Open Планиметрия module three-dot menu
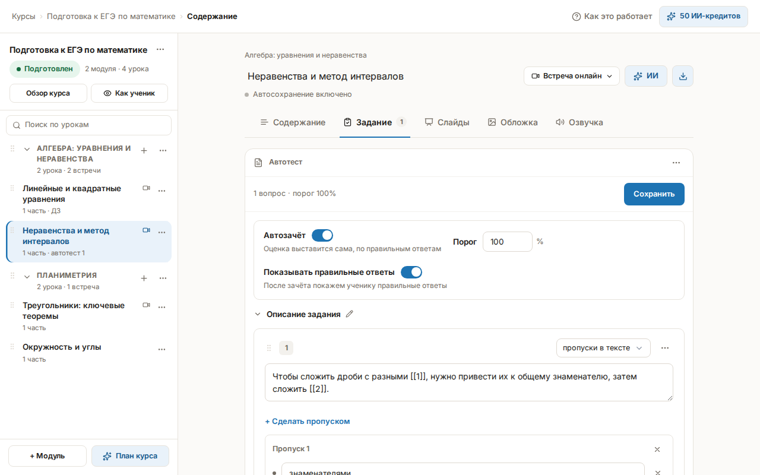The width and height of the screenshot is (760, 475). [x=163, y=278]
